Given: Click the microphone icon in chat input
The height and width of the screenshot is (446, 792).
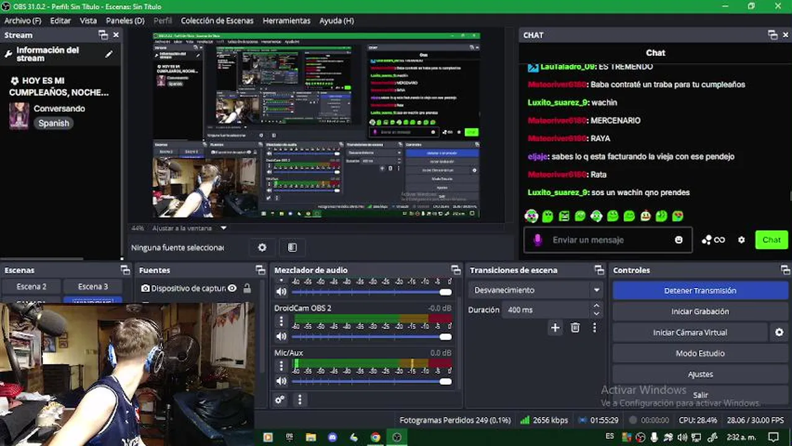Looking at the screenshot, I should click(x=537, y=240).
